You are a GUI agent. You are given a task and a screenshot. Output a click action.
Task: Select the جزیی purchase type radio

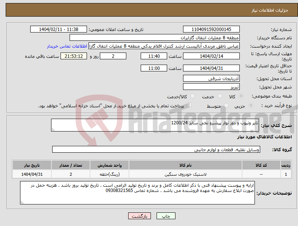point(251,105)
